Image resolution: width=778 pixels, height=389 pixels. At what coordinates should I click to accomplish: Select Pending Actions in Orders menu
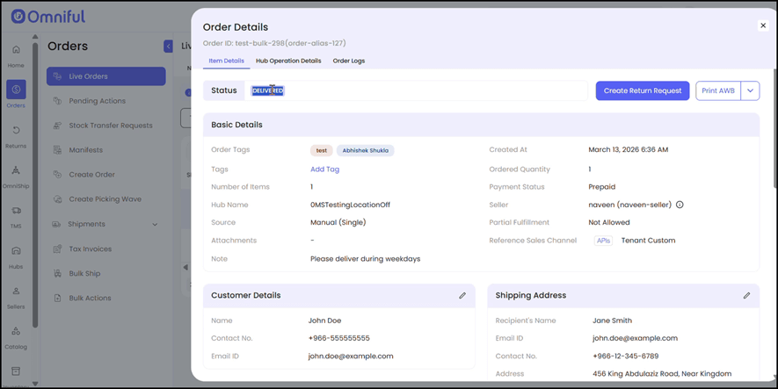coord(97,101)
